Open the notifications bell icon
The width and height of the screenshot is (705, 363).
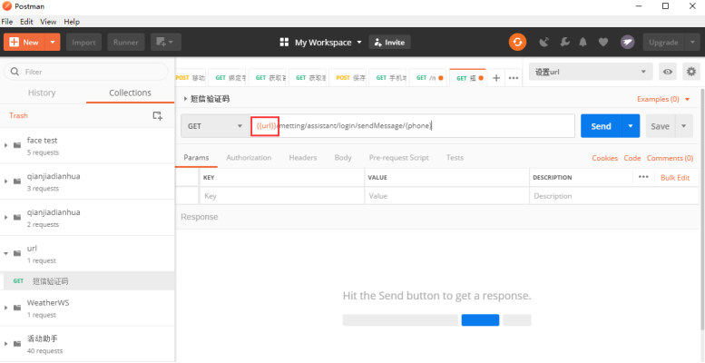pos(583,43)
